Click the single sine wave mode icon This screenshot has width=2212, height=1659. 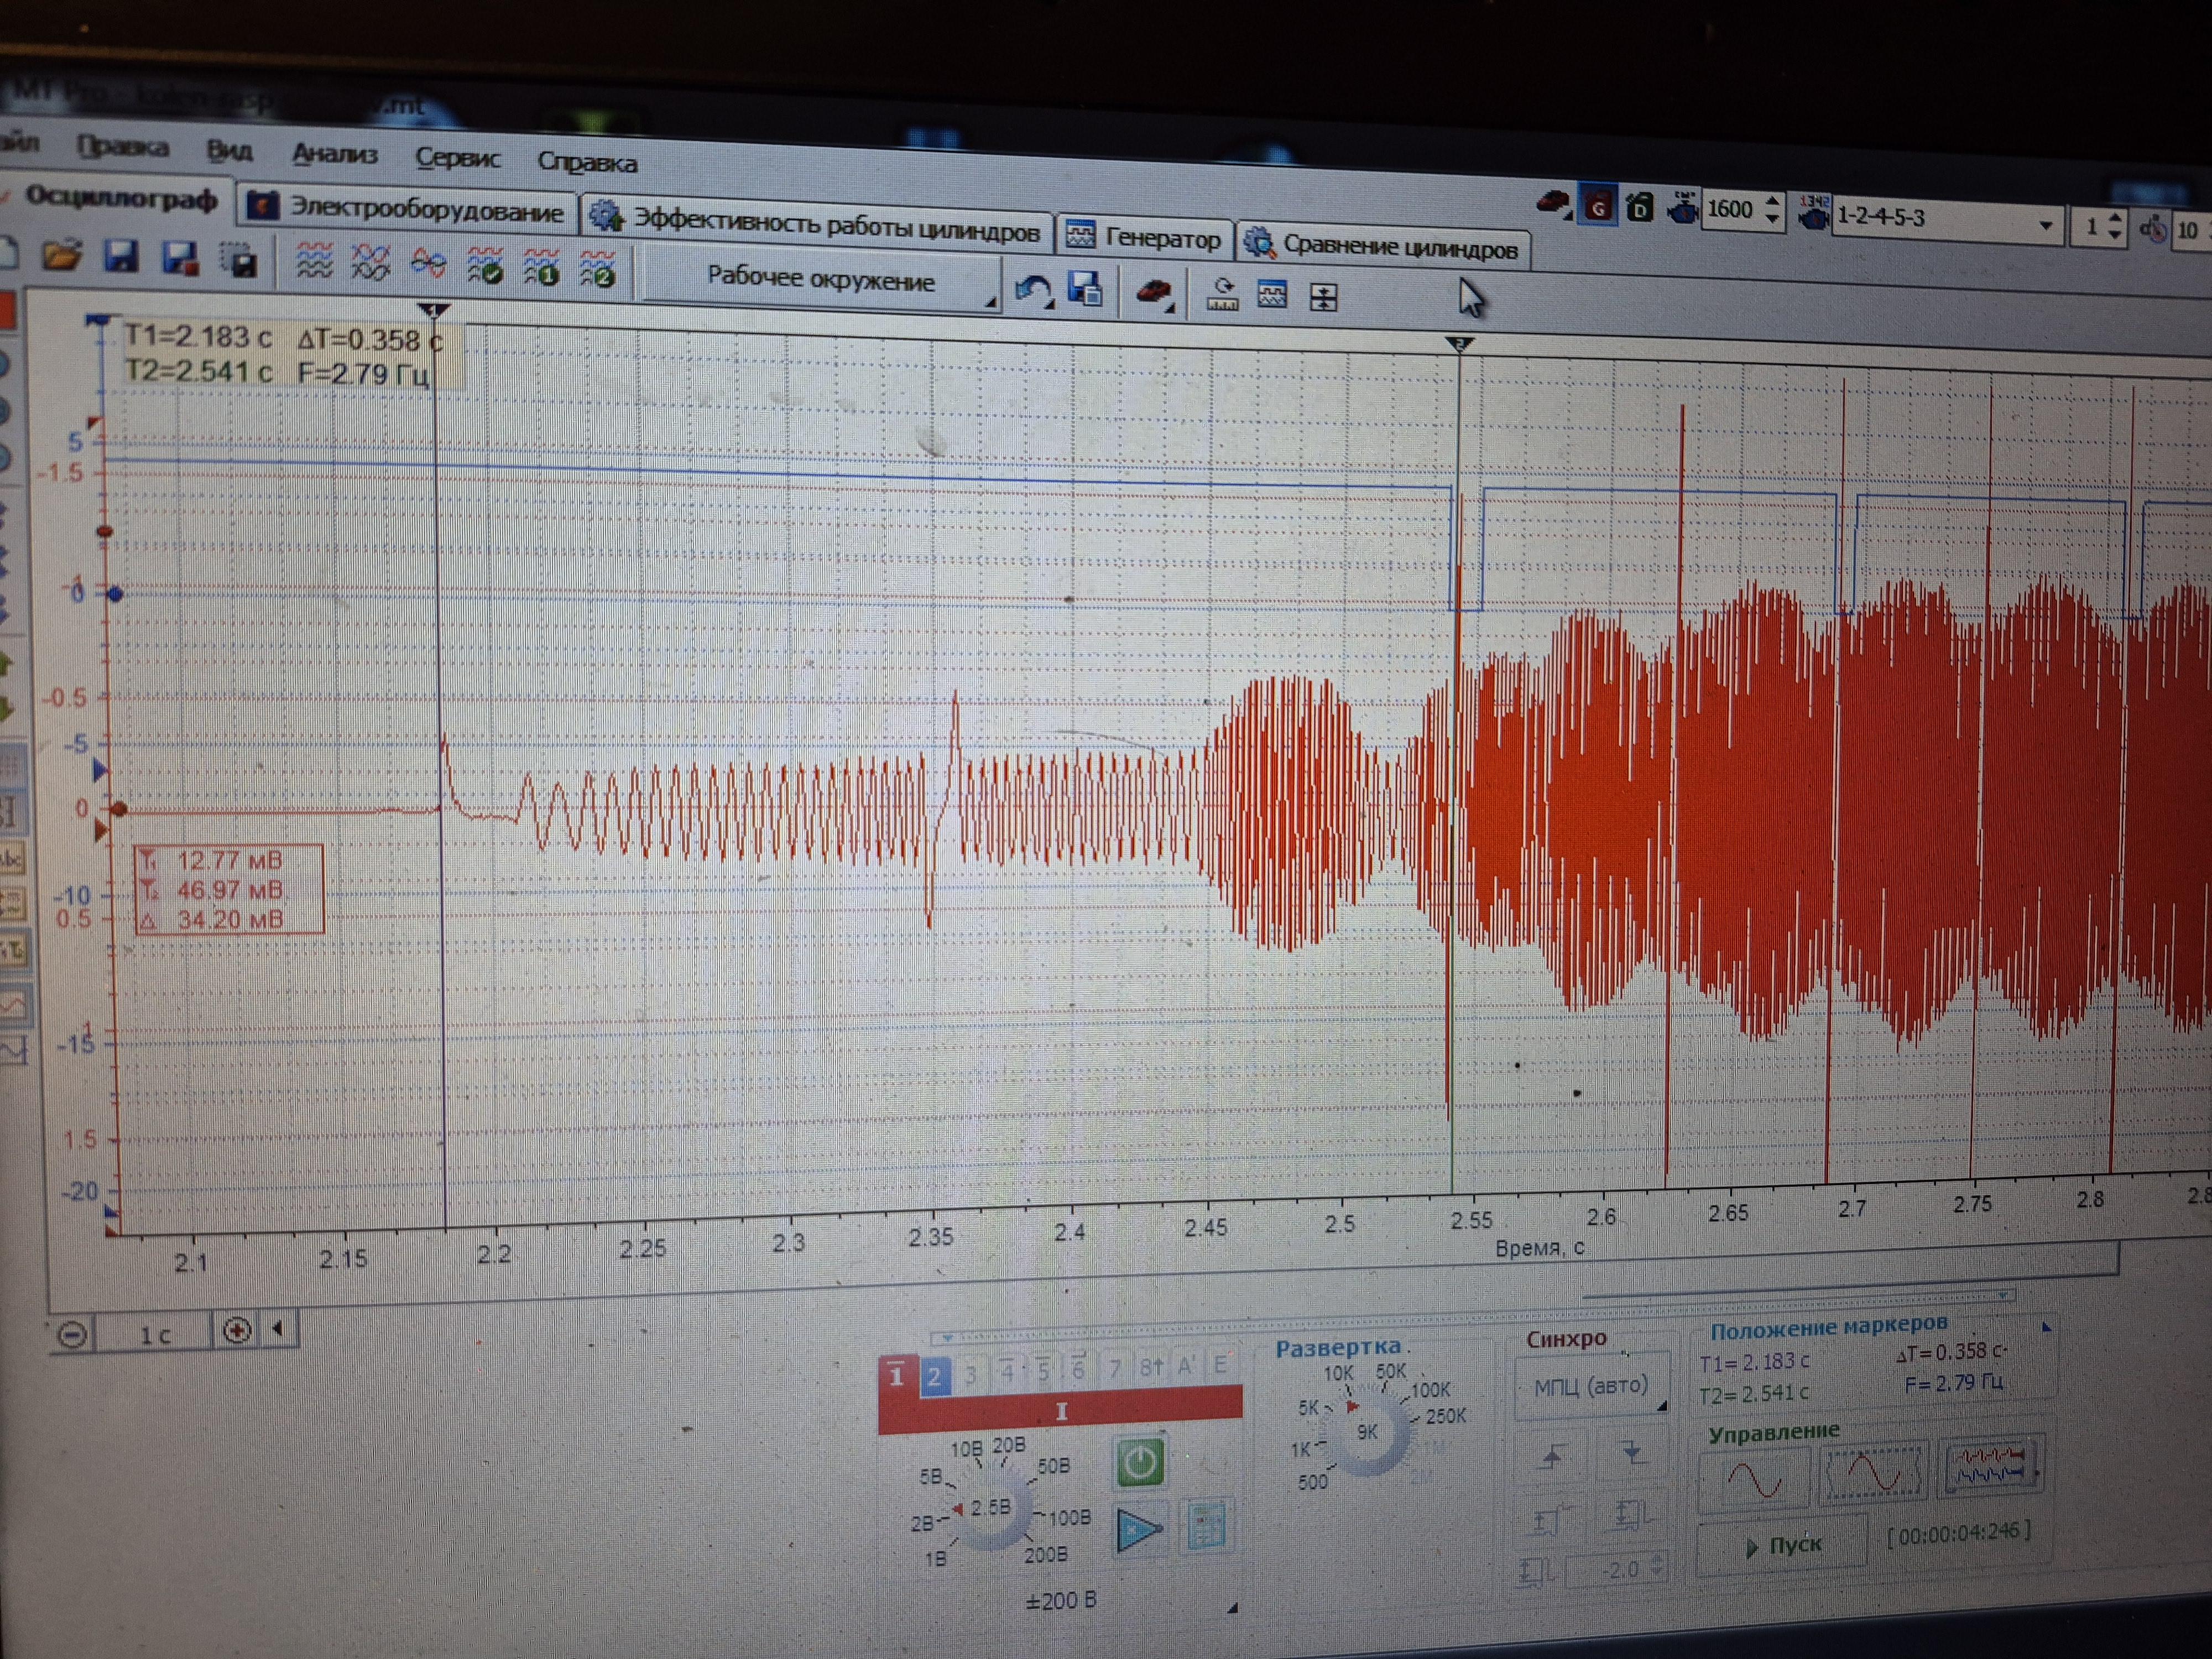tap(1754, 1479)
